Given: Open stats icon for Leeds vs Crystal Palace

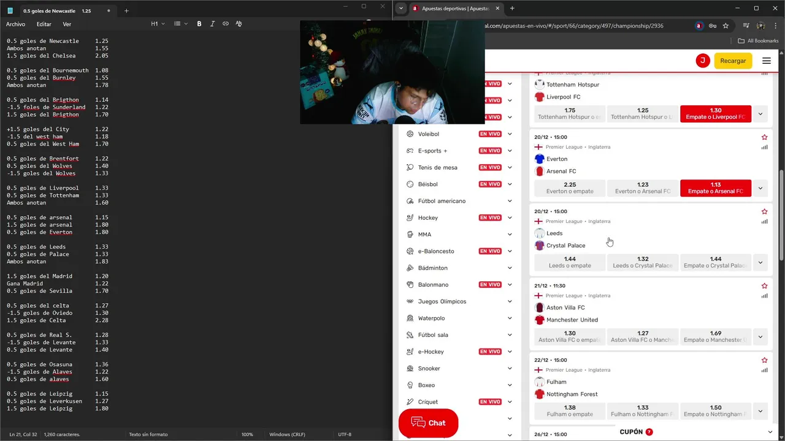Looking at the screenshot, I should pyautogui.click(x=764, y=221).
